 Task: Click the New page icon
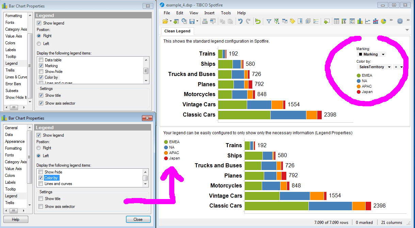coord(326,21)
